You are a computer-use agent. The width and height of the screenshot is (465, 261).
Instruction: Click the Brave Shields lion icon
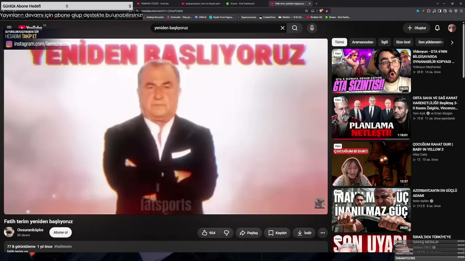coord(321,11)
